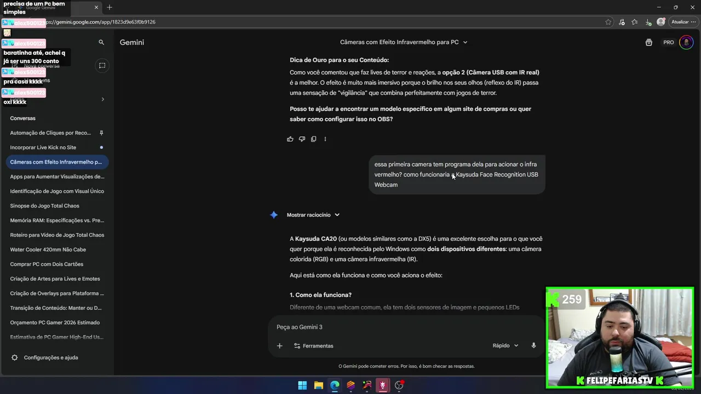Screen dimensions: 701x394
Task: Open the Rápido model selector dropdown
Action: (x=505, y=346)
